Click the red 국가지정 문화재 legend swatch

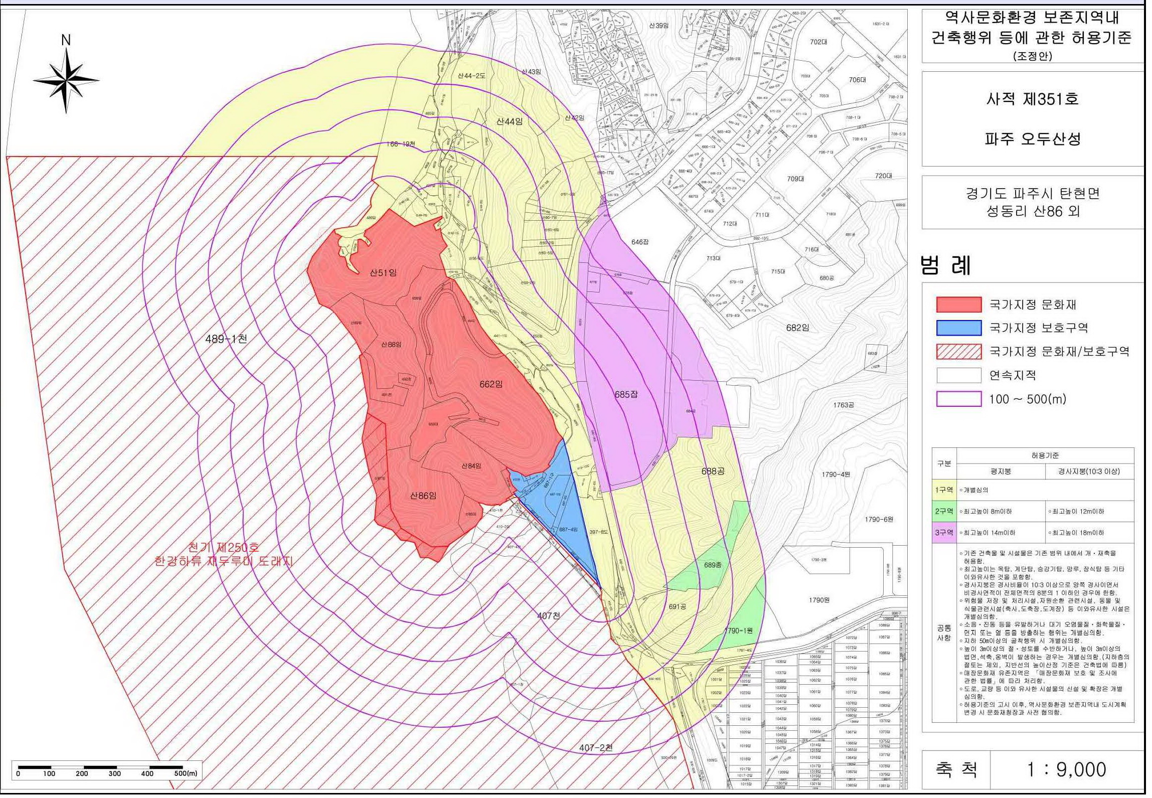pos(958,304)
